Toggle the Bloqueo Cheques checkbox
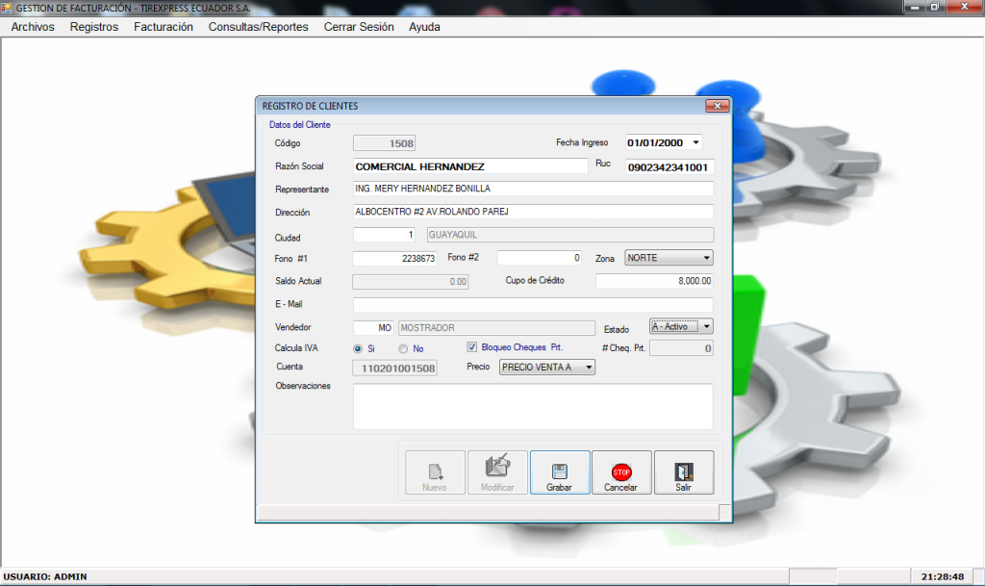This screenshot has height=586, width=985. point(472,347)
